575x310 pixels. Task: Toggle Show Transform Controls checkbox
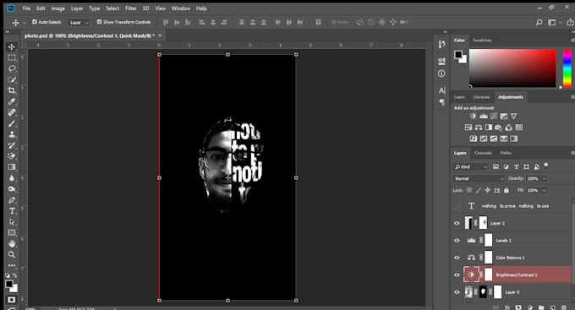99,22
